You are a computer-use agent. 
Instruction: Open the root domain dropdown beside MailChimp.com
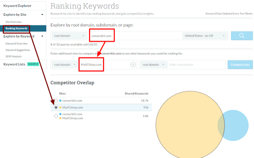[x=65, y=64]
